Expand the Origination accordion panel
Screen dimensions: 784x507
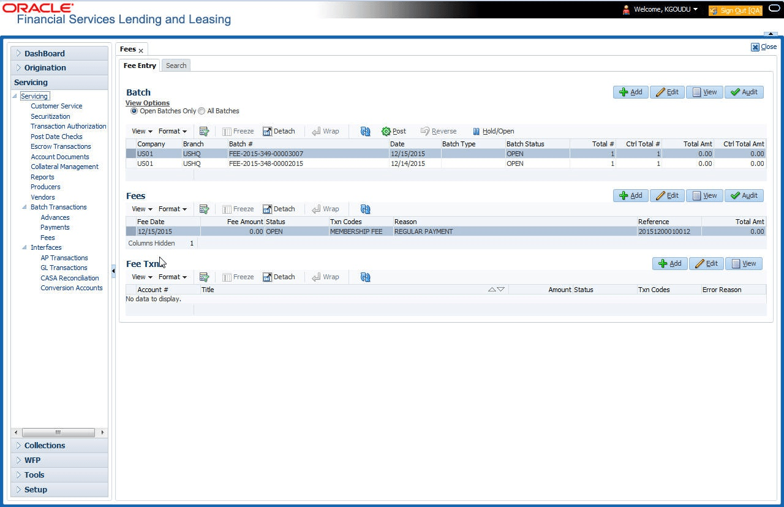point(59,67)
